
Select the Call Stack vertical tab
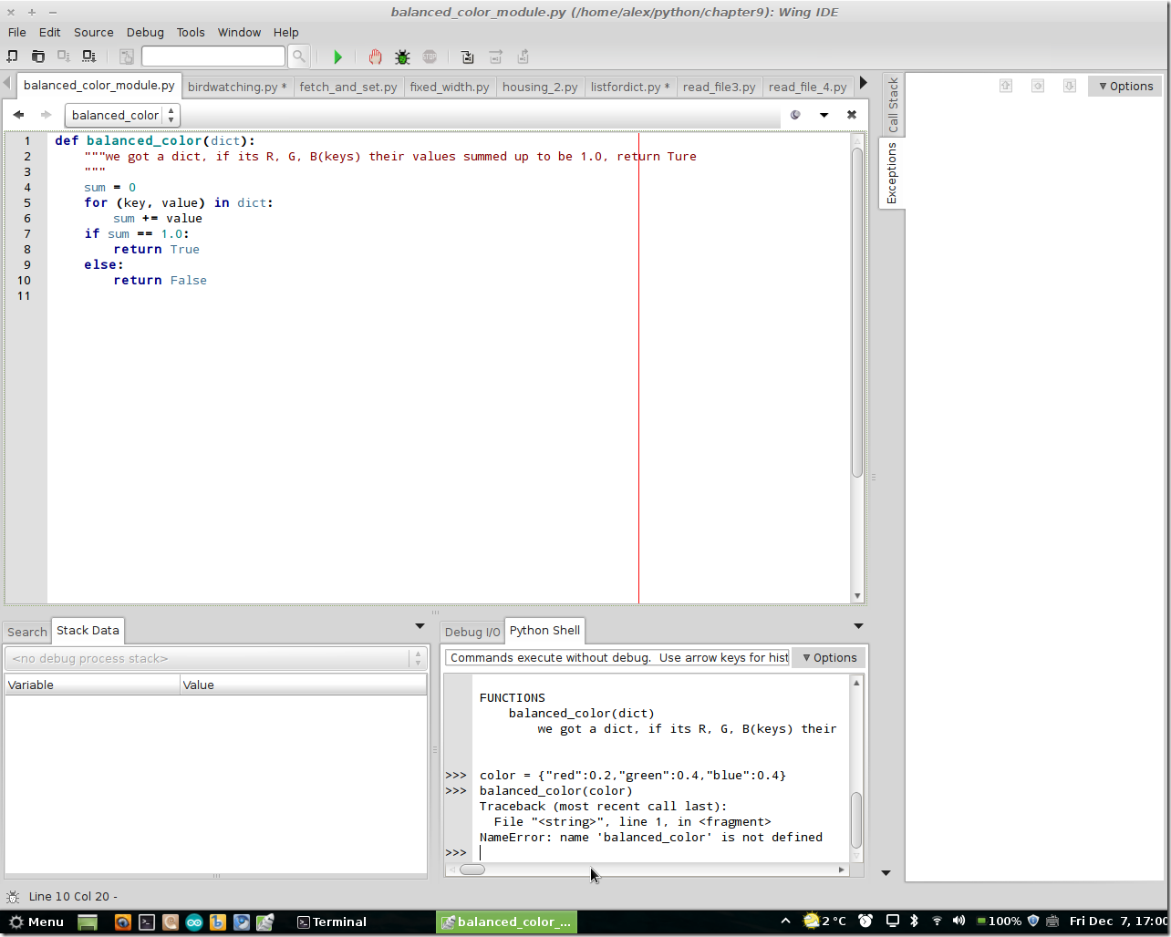(893, 104)
